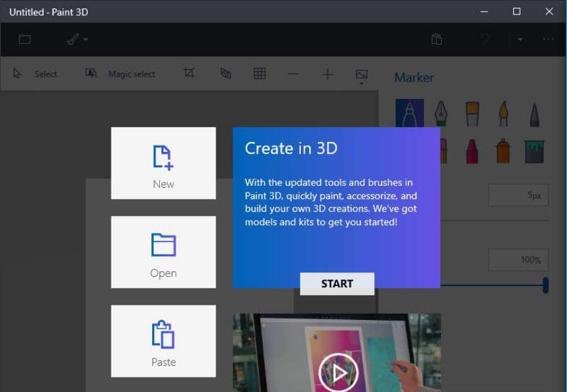The height and width of the screenshot is (392, 567).
Task: Pick the Watercolor brush
Action: tap(503, 111)
